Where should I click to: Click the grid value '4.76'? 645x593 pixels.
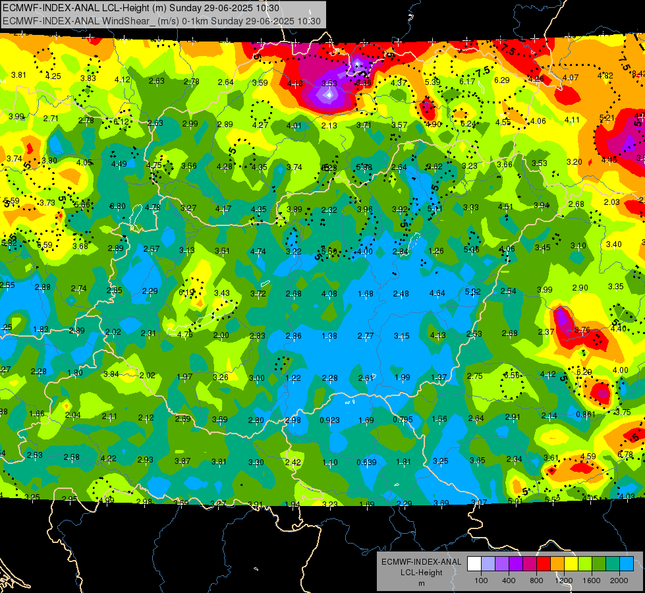tap(185, 335)
